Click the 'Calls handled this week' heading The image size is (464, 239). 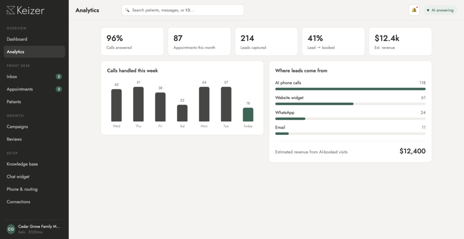coord(132,71)
